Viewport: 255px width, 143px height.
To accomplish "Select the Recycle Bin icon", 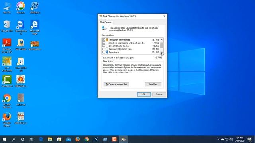I will click(x=7, y=26).
